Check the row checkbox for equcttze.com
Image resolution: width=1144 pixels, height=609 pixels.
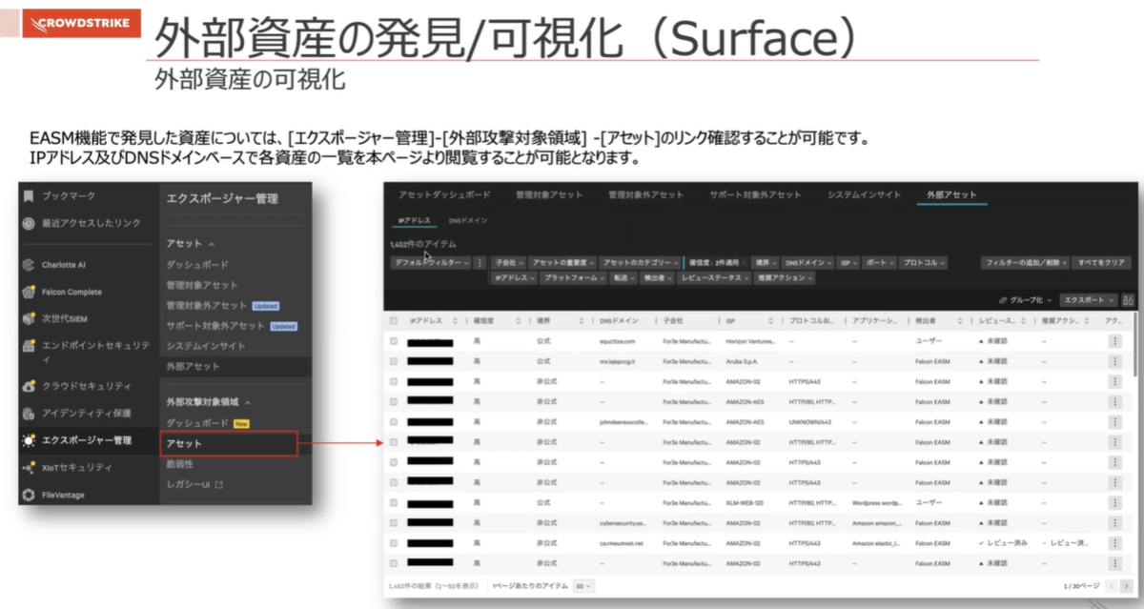pos(394,340)
